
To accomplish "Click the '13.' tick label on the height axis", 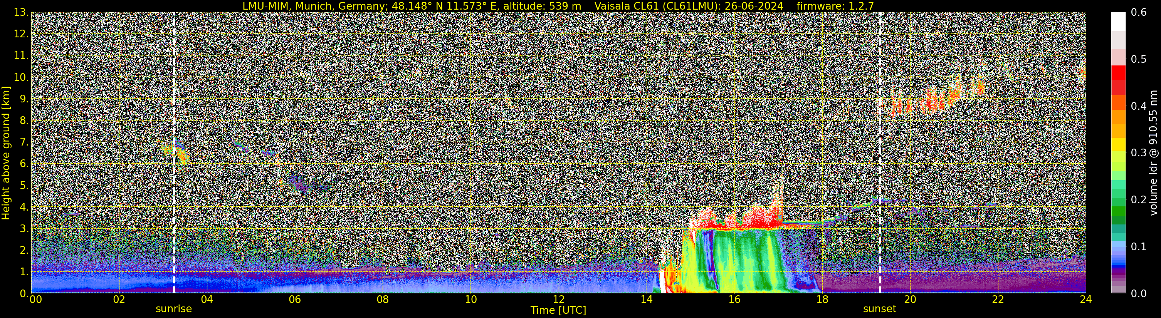I will click(21, 12).
